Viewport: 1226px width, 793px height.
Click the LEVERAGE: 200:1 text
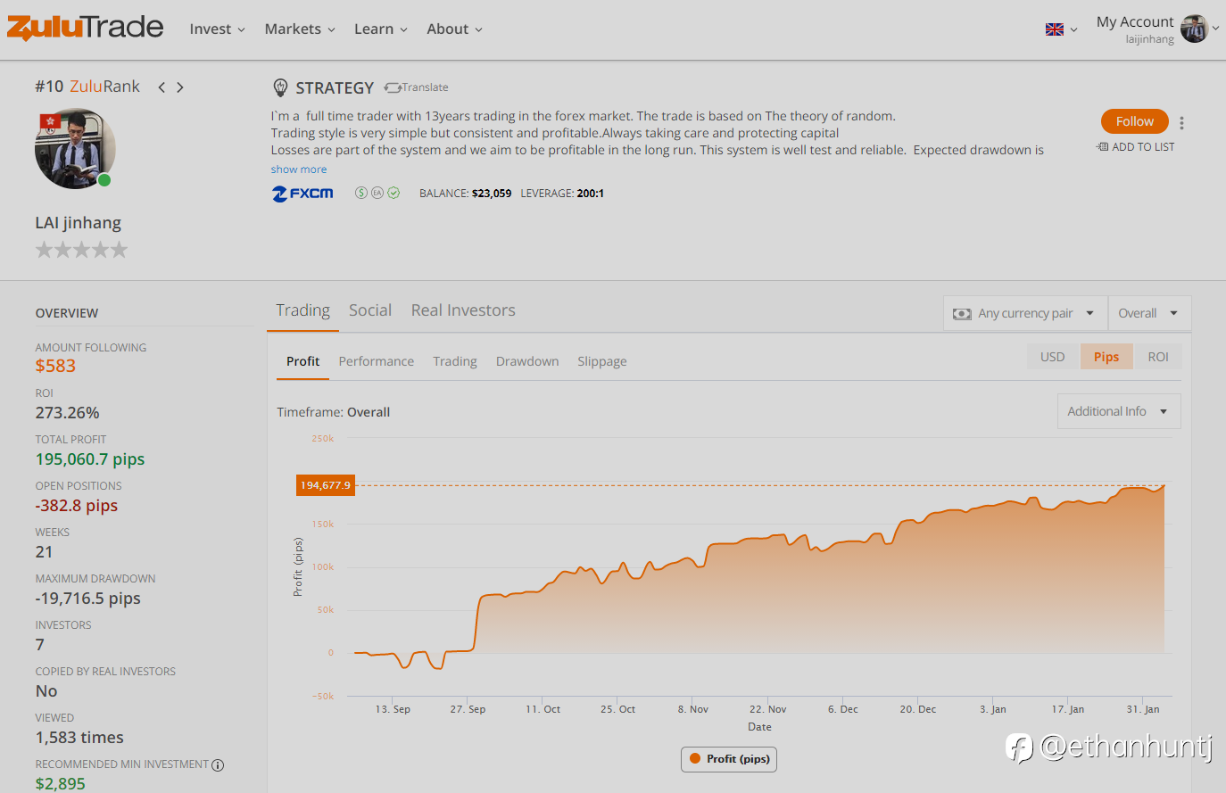pyautogui.click(x=562, y=194)
